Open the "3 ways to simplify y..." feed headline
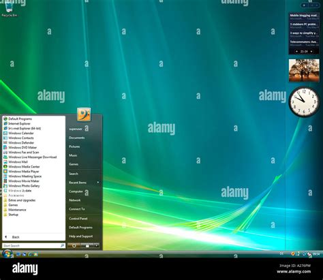323x280 pixels. tap(304, 33)
